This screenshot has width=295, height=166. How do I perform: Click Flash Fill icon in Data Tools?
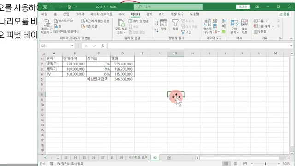tap(215, 21)
